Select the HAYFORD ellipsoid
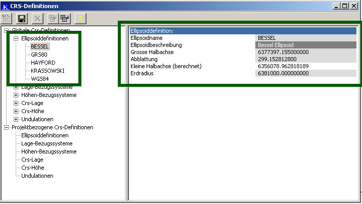 [43, 63]
